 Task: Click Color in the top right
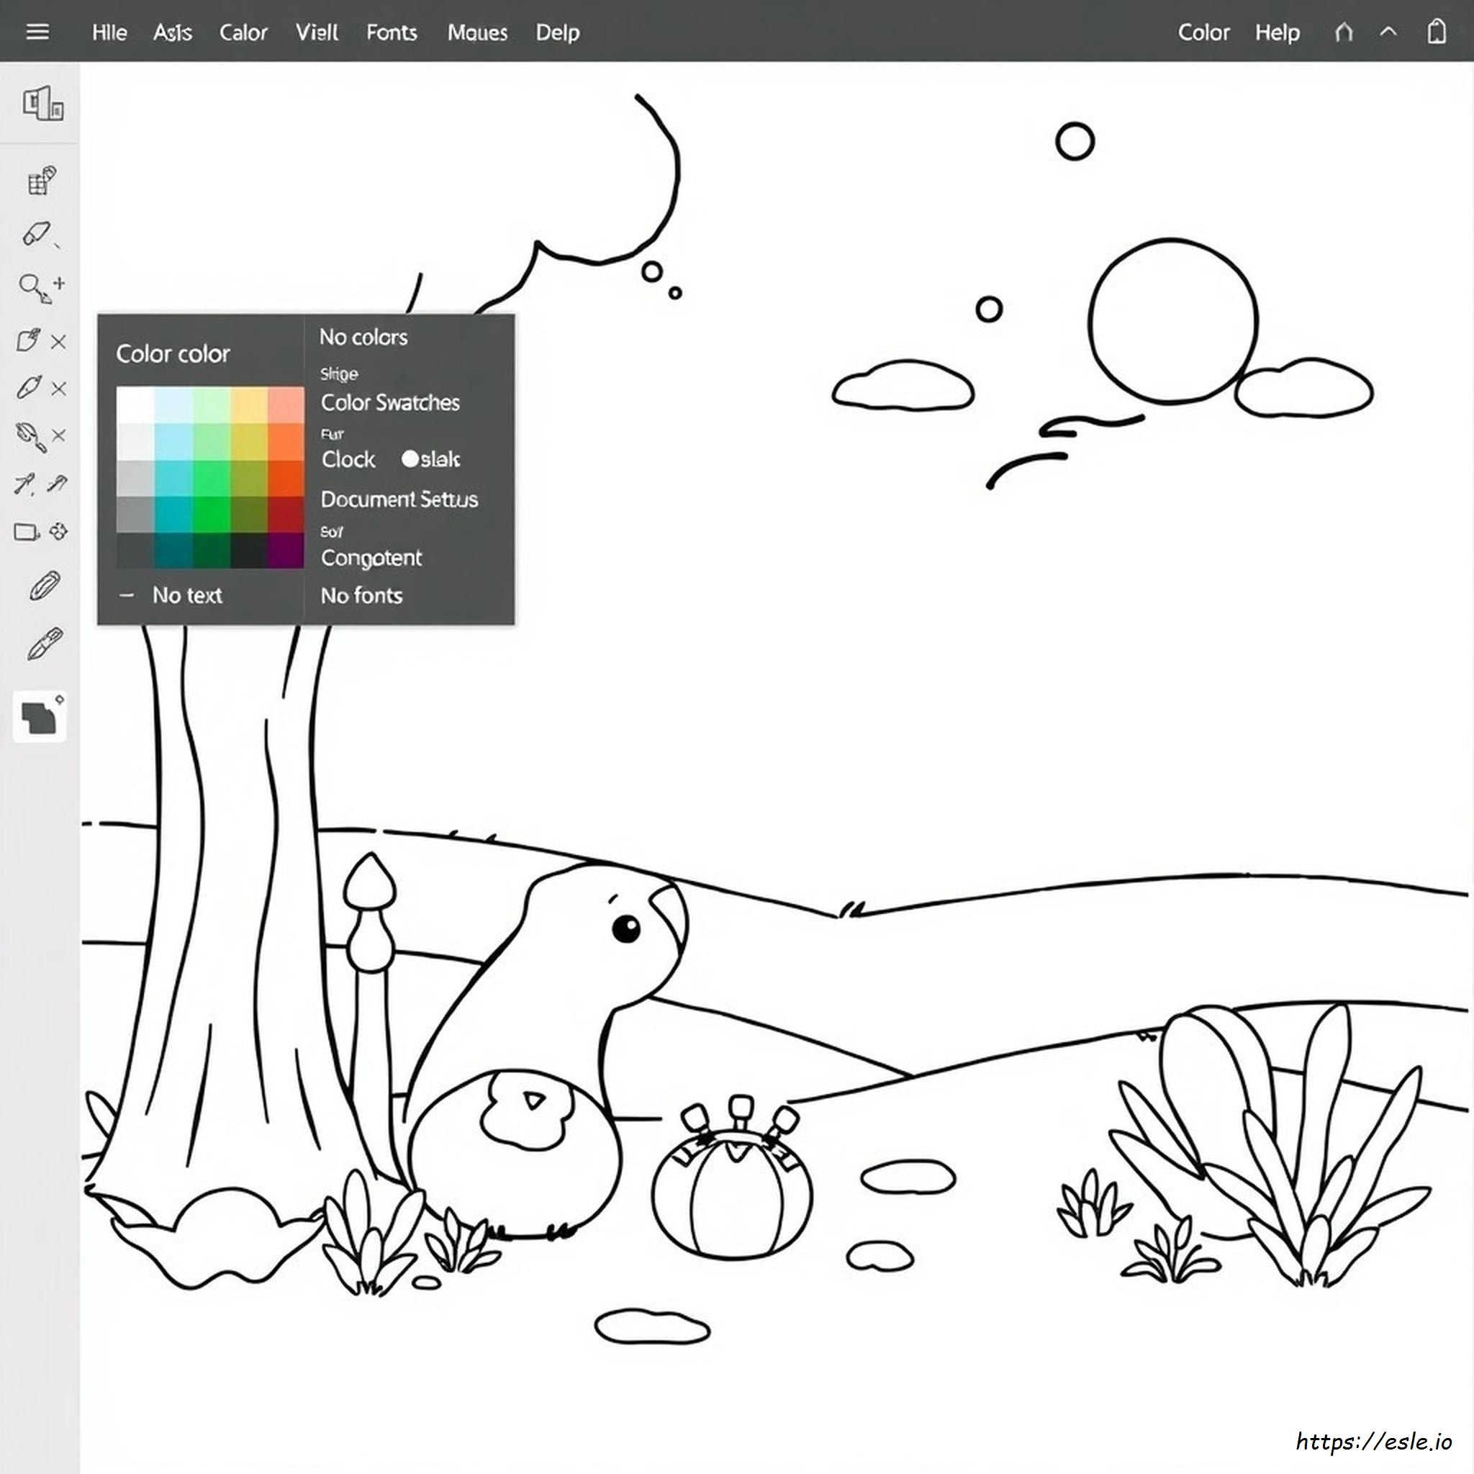[x=1203, y=32]
